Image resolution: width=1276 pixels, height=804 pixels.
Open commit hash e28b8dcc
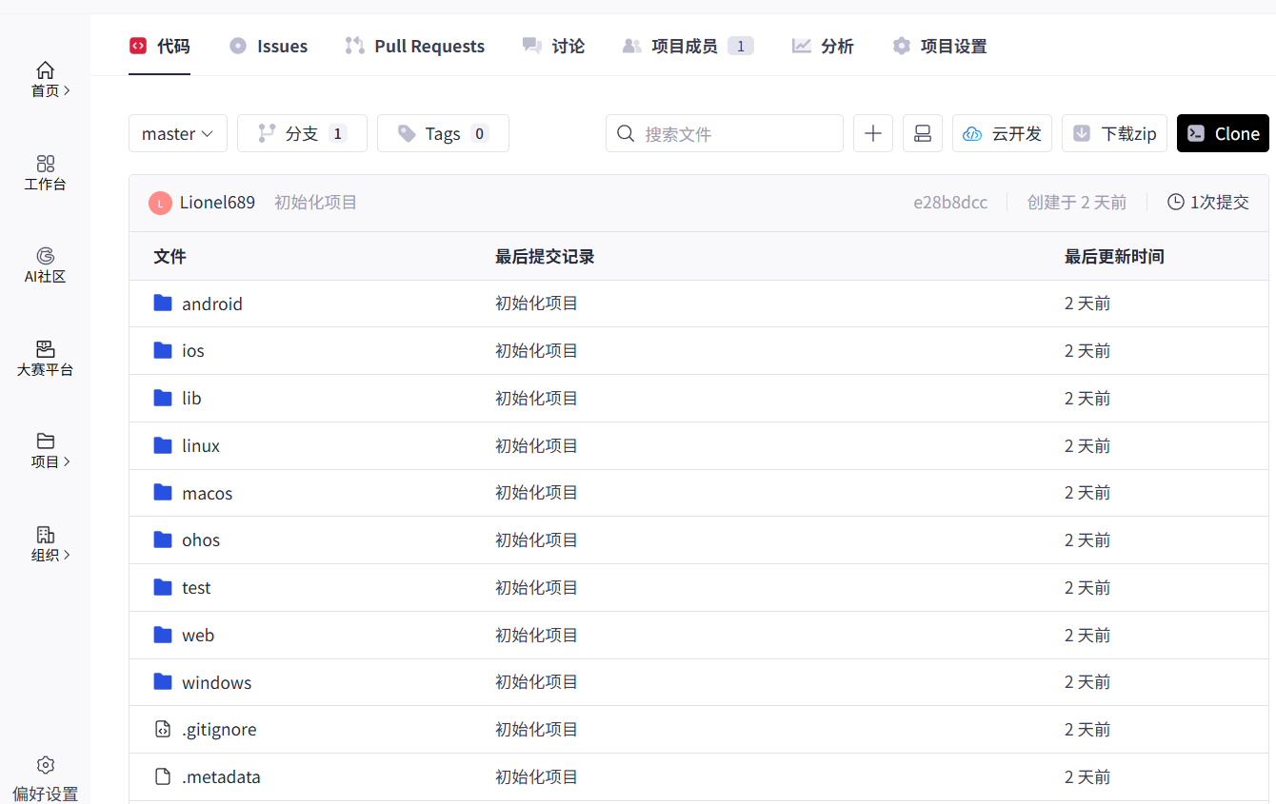point(950,202)
